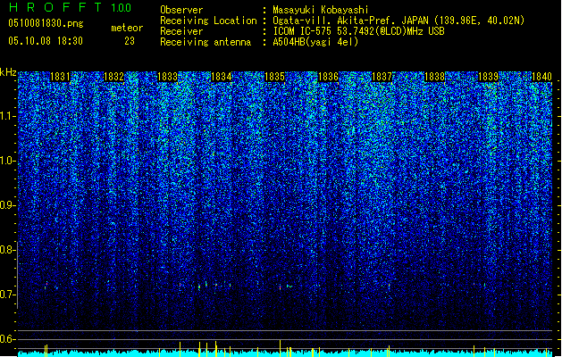Click the 1833 time marker
This screenshot has height=357, width=562.
(x=167, y=77)
